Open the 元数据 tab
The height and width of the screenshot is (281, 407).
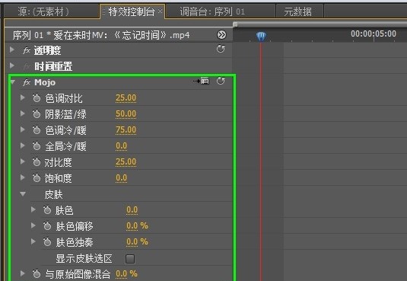(x=297, y=11)
